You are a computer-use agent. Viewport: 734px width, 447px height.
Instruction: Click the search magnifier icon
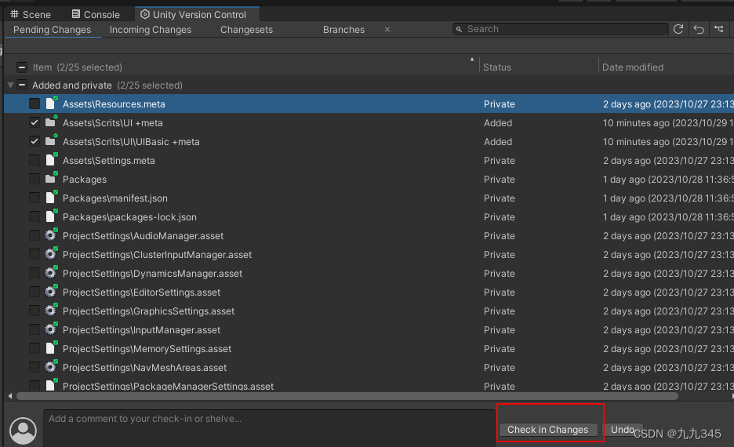tap(459, 29)
